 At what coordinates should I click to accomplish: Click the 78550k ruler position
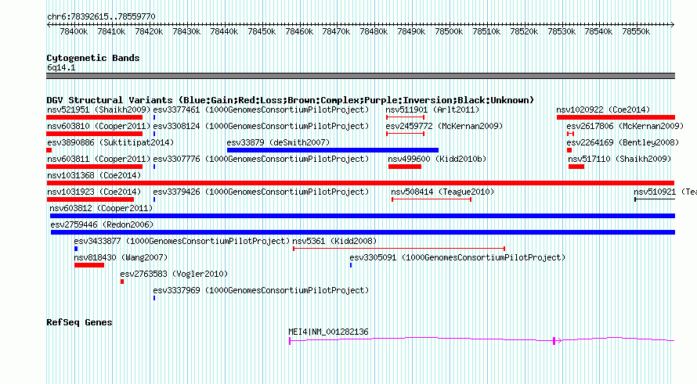pyautogui.click(x=636, y=31)
